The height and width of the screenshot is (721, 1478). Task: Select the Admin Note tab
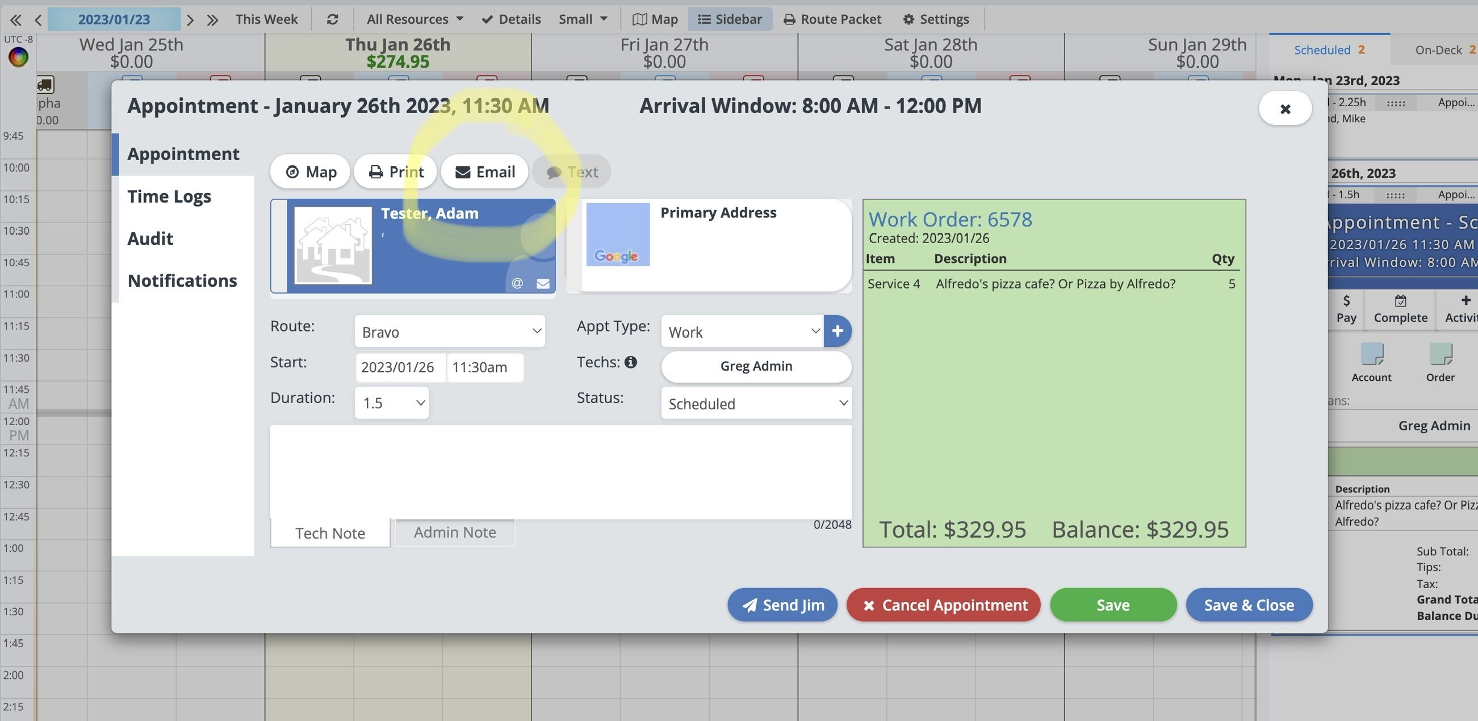(x=455, y=533)
